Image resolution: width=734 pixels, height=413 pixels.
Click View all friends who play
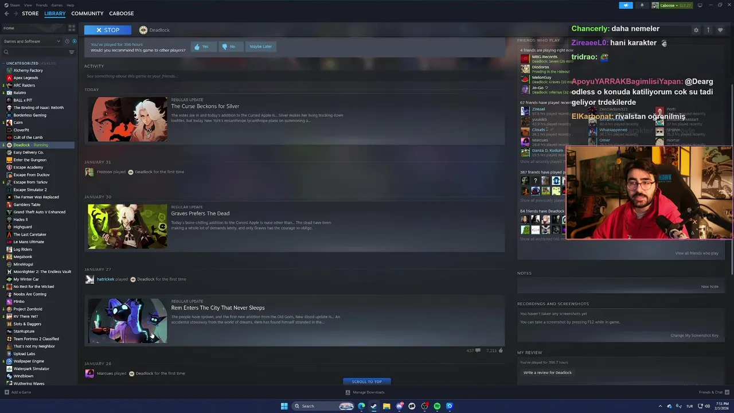point(697,253)
